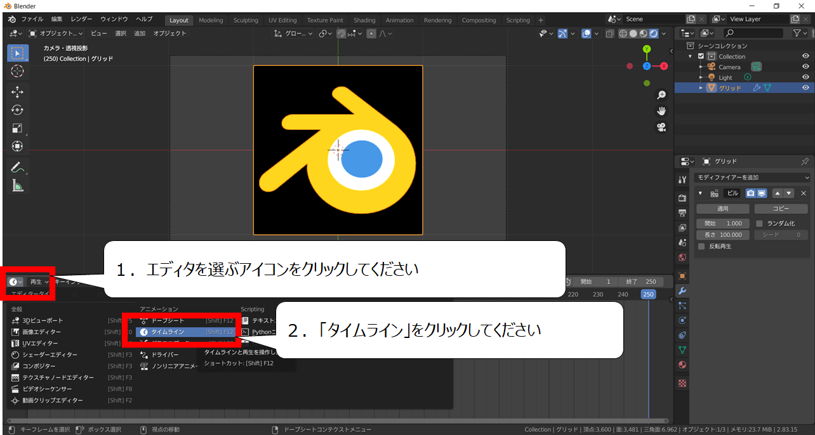Toggle the camera view icon

(661, 127)
